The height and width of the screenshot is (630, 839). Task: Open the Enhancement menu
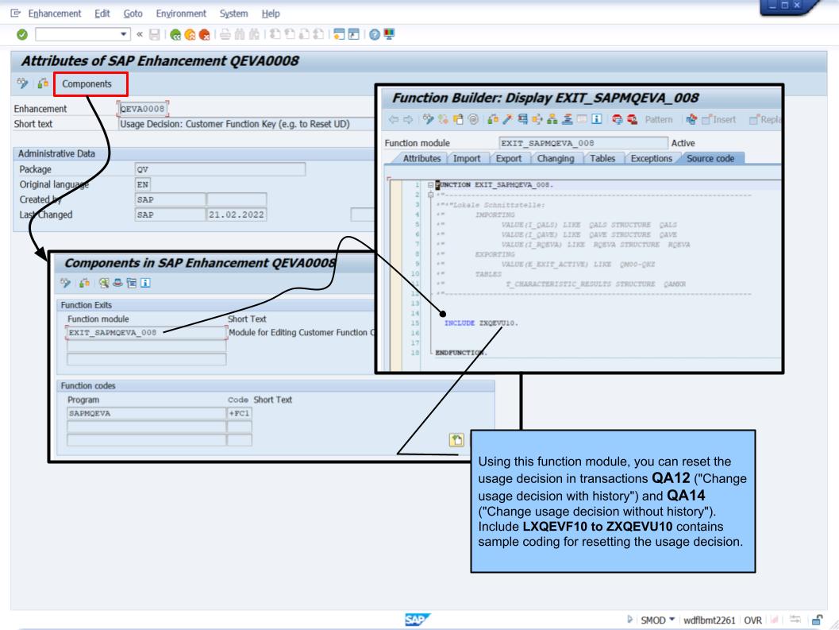(x=55, y=14)
